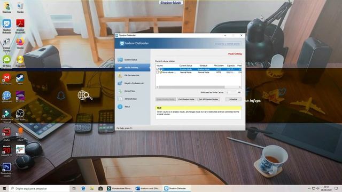Open Commit Now section
This screenshot has width=342, height=192.
point(133,91)
